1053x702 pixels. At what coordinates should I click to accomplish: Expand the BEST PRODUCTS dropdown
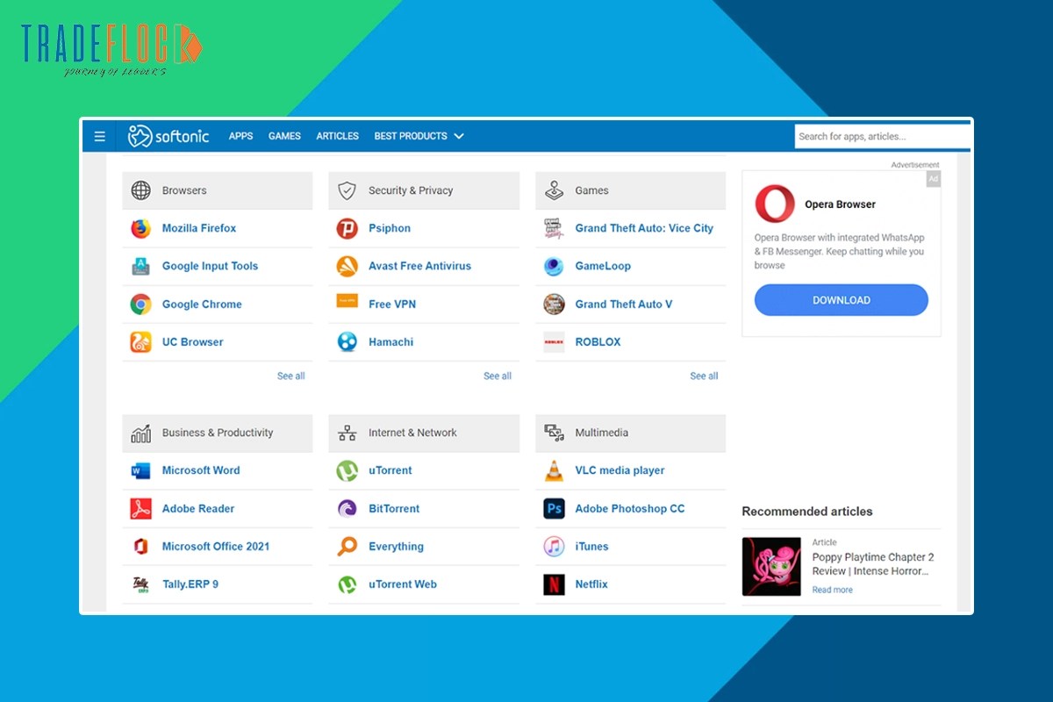click(419, 136)
